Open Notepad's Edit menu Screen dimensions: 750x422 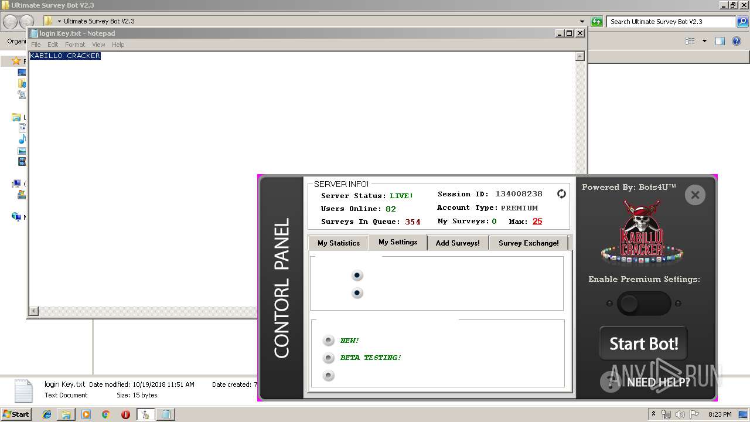point(53,45)
